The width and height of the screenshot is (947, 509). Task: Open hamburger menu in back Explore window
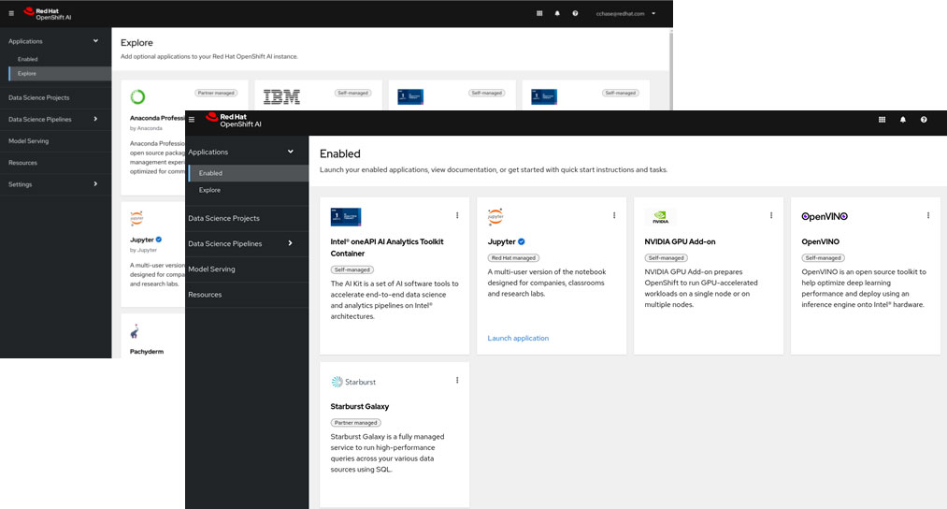(11, 13)
